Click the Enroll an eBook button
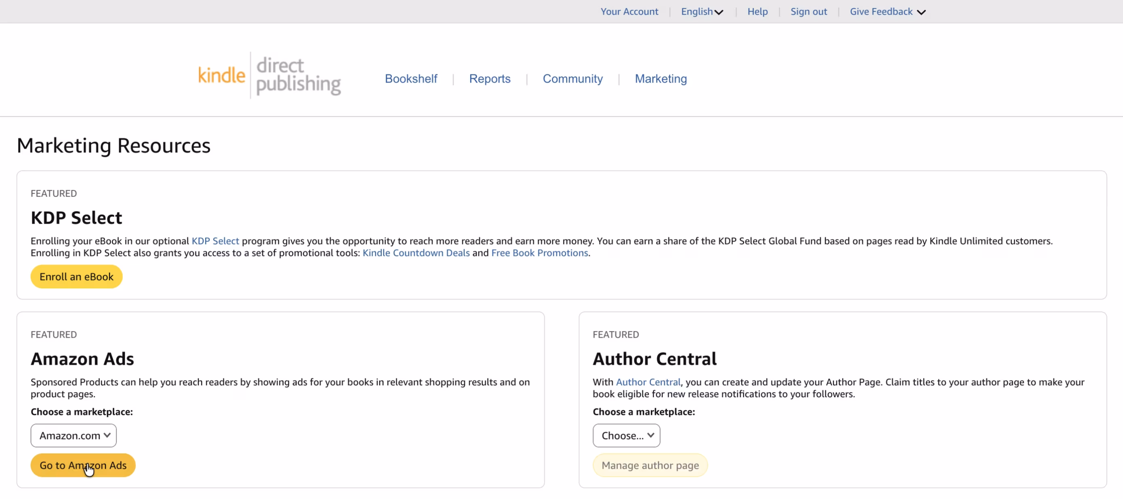Viewport: 1123px width, 499px height. (x=76, y=277)
